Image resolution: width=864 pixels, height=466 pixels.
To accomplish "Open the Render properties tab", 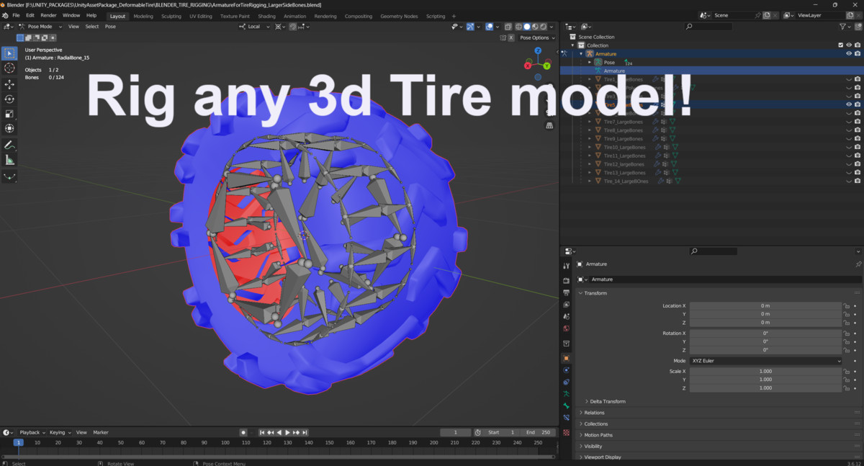I will [567, 280].
